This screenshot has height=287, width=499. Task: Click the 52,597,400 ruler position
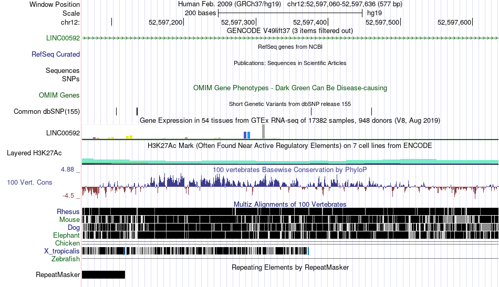click(310, 22)
